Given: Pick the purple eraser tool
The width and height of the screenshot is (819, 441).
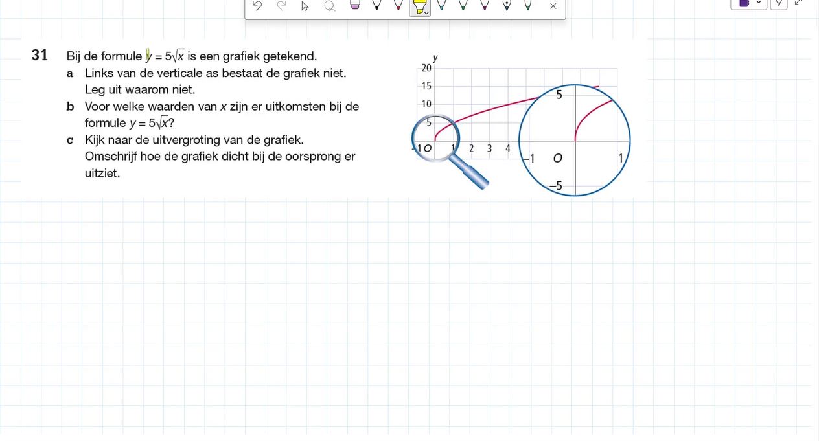Looking at the screenshot, I should 354,5.
